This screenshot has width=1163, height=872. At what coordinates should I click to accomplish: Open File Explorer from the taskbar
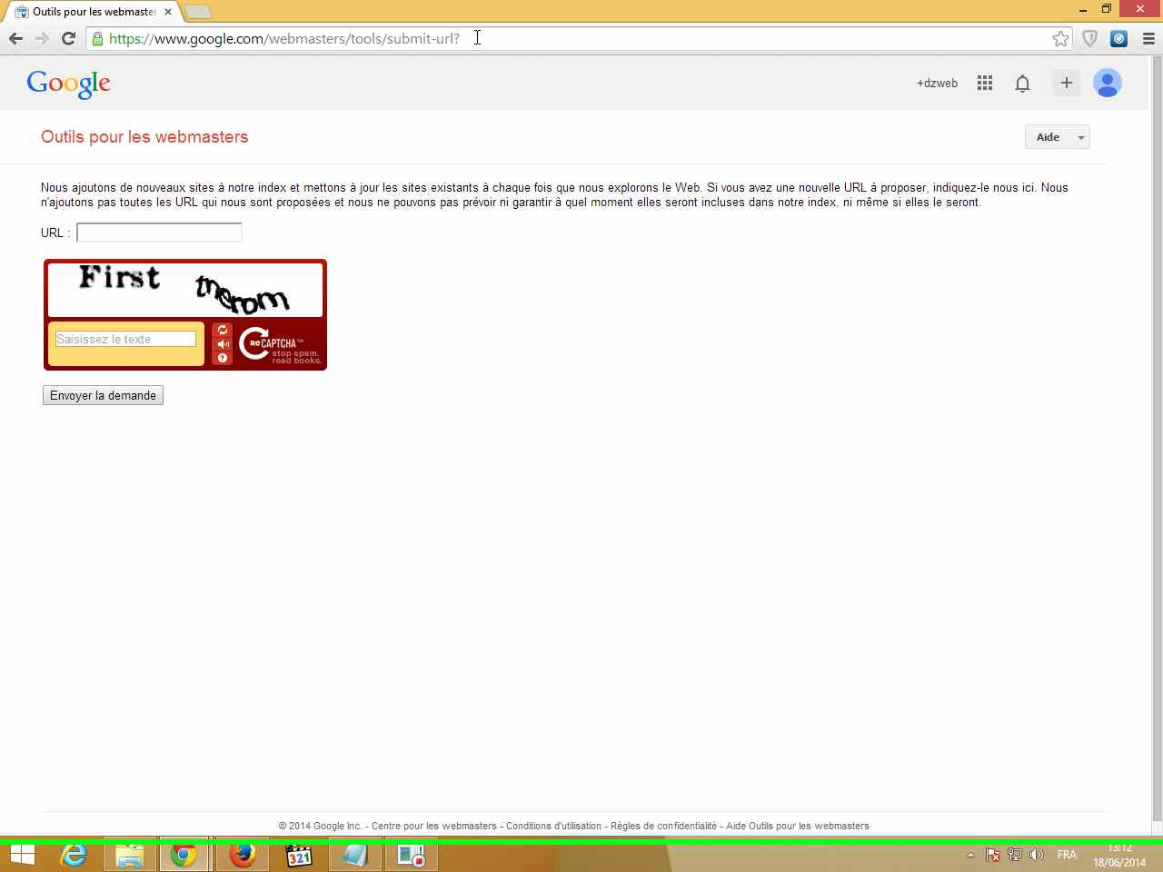coord(130,856)
